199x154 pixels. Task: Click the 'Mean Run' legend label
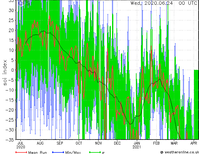point(37,152)
